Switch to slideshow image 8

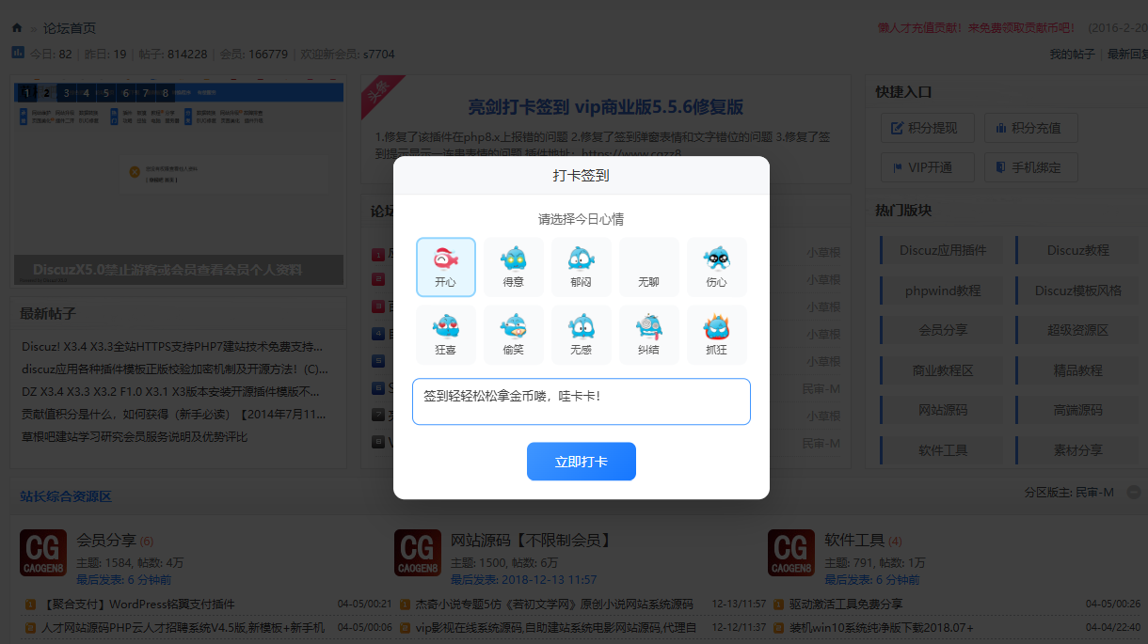[x=165, y=92]
